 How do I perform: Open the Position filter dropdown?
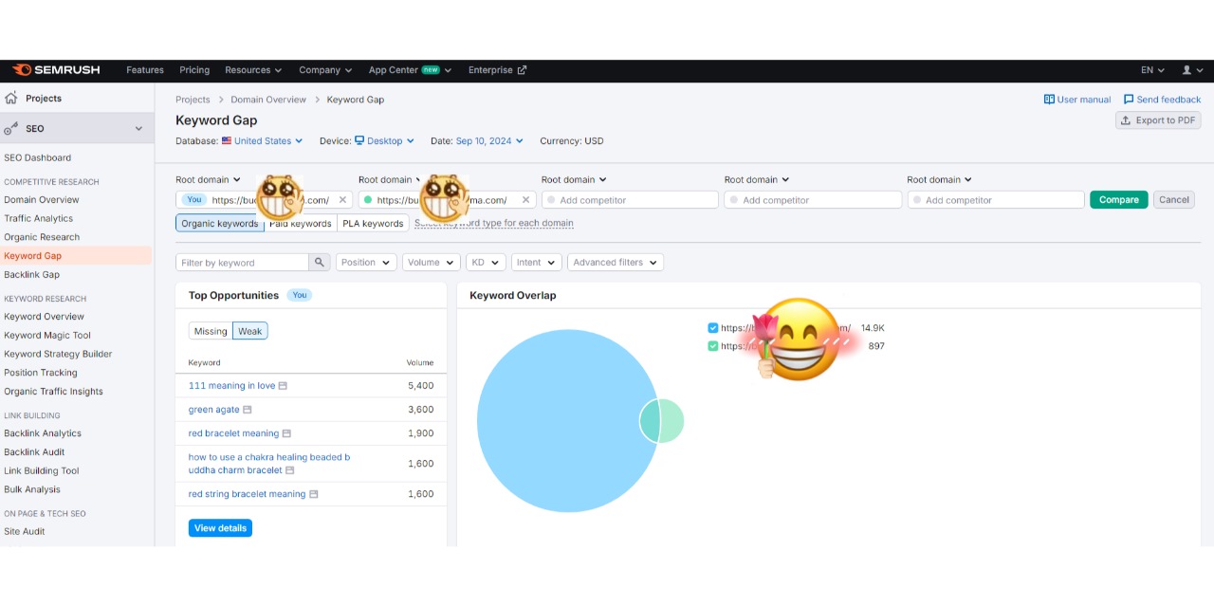pos(366,263)
